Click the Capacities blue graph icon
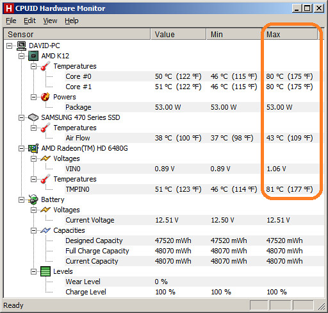The height and width of the screenshot is (313, 328). 45,230
